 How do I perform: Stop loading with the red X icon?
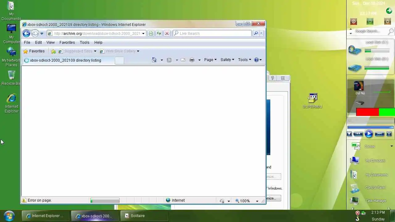tap(167, 33)
